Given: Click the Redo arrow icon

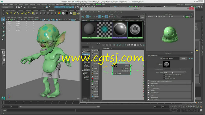Looking at the screenshot, I should click(x=26, y=7).
